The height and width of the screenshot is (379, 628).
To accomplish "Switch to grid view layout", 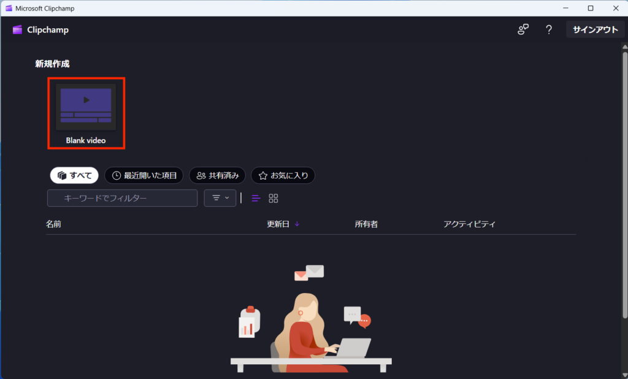I will 274,198.
